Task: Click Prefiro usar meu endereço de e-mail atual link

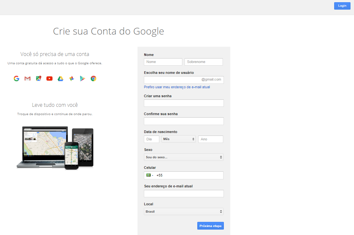Action: click(177, 87)
